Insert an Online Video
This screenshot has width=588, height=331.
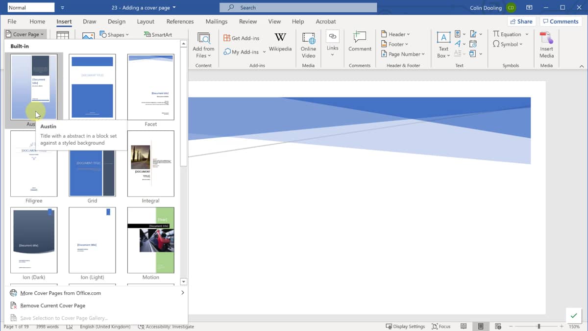click(x=309, y=46)
